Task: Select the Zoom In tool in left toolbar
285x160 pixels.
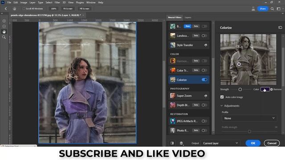Action: tap(4, 21)
